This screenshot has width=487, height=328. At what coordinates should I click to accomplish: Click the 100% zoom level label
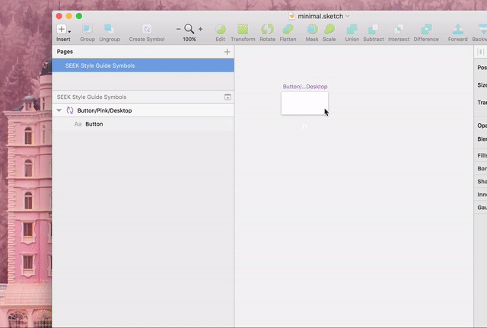pyautogui.click(x=189, y=40)
